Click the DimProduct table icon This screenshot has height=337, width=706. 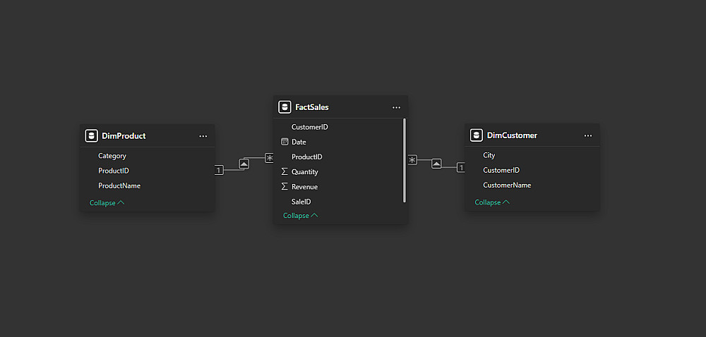[91, 136]
